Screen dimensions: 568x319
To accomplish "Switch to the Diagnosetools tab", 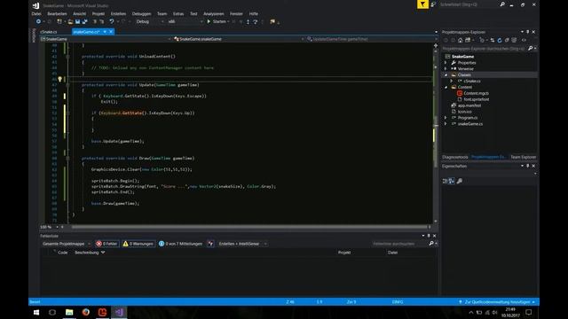I will click(x=455, y=157).
